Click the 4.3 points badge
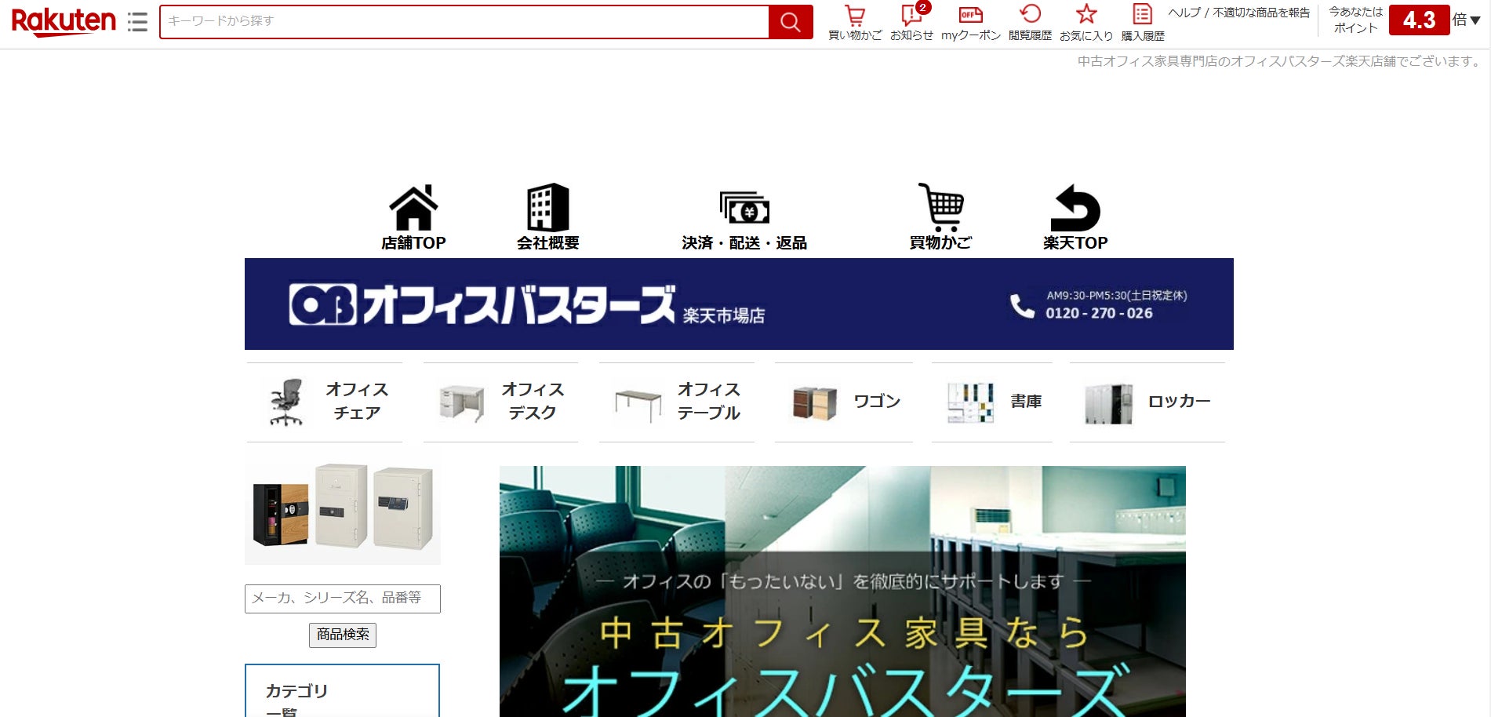This screenshot has height=717, width=1491. coord(1419,20)
